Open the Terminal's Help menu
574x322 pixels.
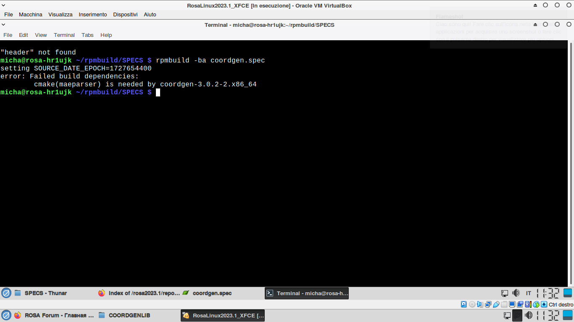click(x=106, y=35)
